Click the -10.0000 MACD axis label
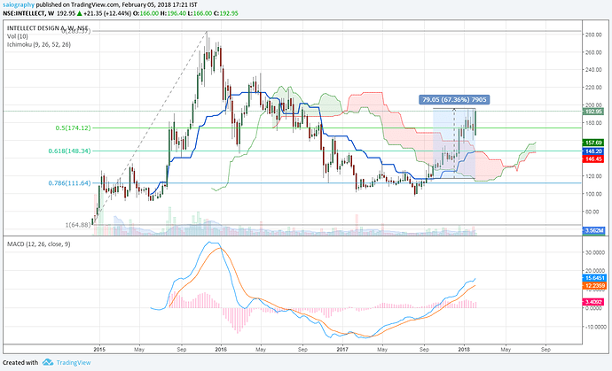Screen dimensions: 612x371 tap(594, 327)
